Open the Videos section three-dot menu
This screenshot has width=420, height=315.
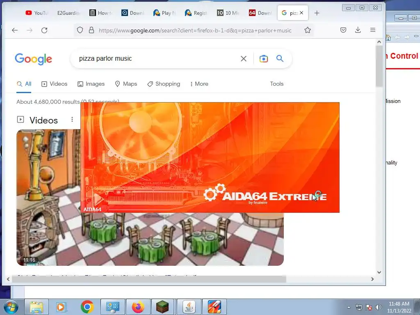[72, 119]
